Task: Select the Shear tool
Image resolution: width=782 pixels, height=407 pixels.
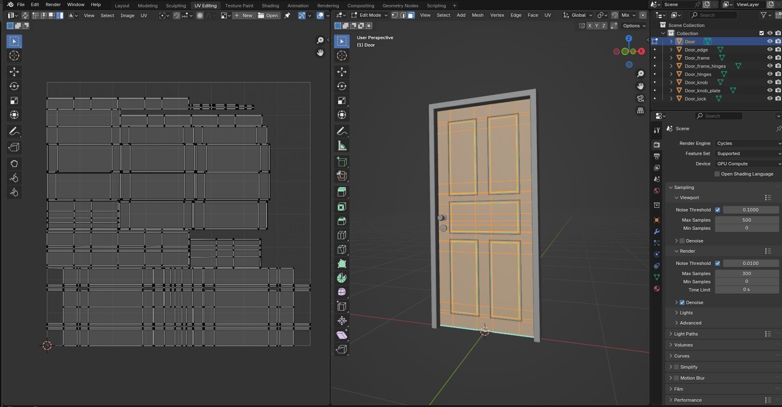Action: (341, 335)
